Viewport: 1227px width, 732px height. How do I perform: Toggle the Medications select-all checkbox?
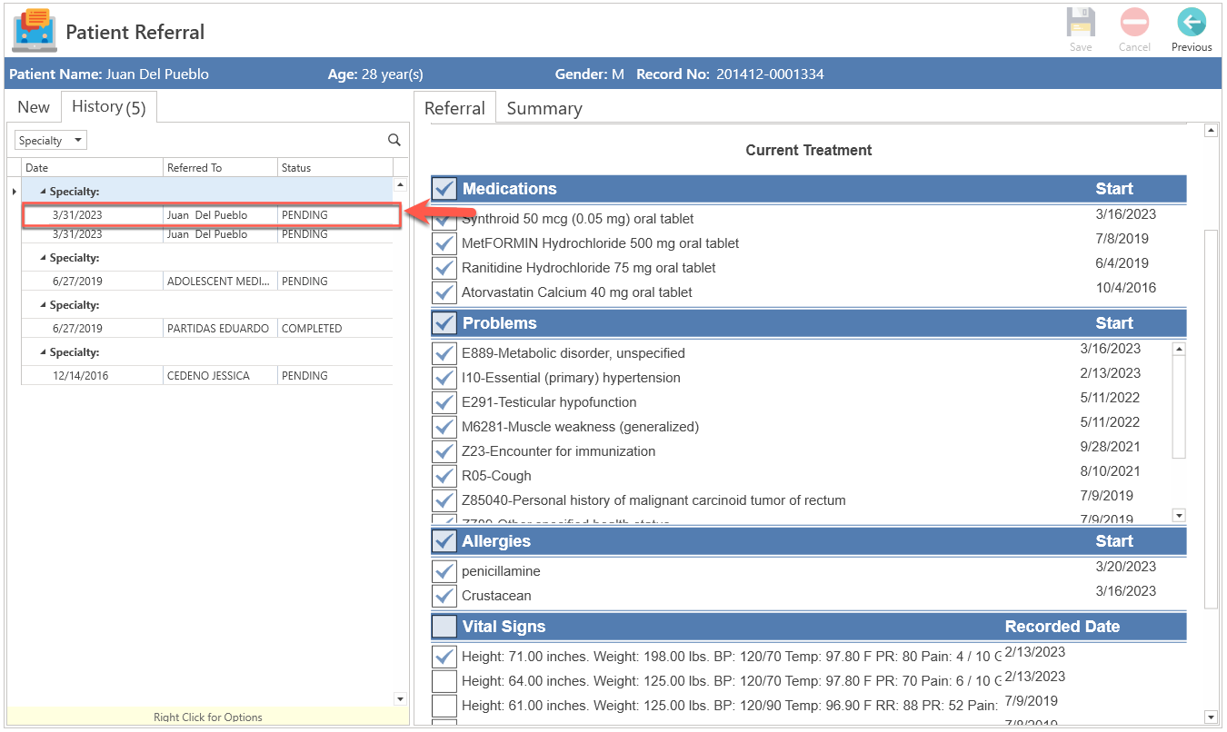444,189
